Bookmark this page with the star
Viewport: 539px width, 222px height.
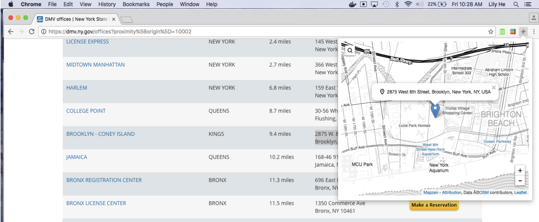pyautogui.click(x=491, y=32)
